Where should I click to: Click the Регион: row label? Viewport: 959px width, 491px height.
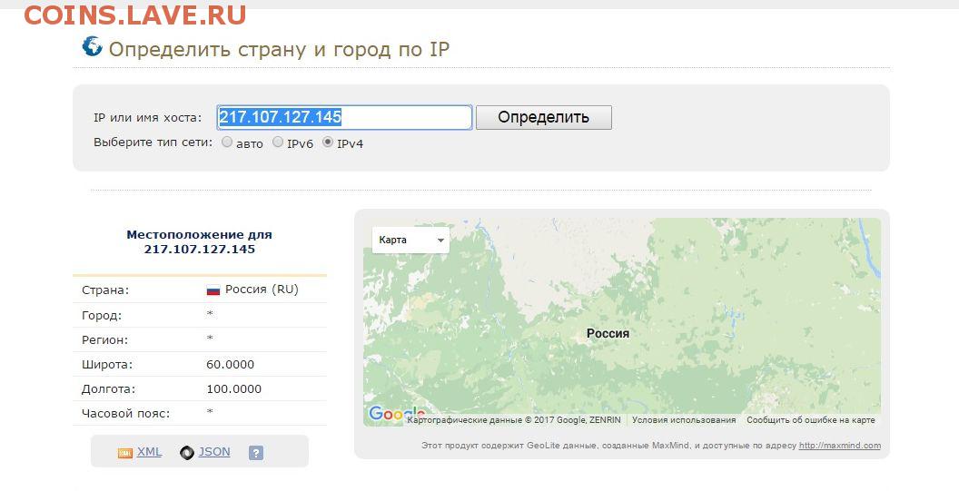(104, 340)
